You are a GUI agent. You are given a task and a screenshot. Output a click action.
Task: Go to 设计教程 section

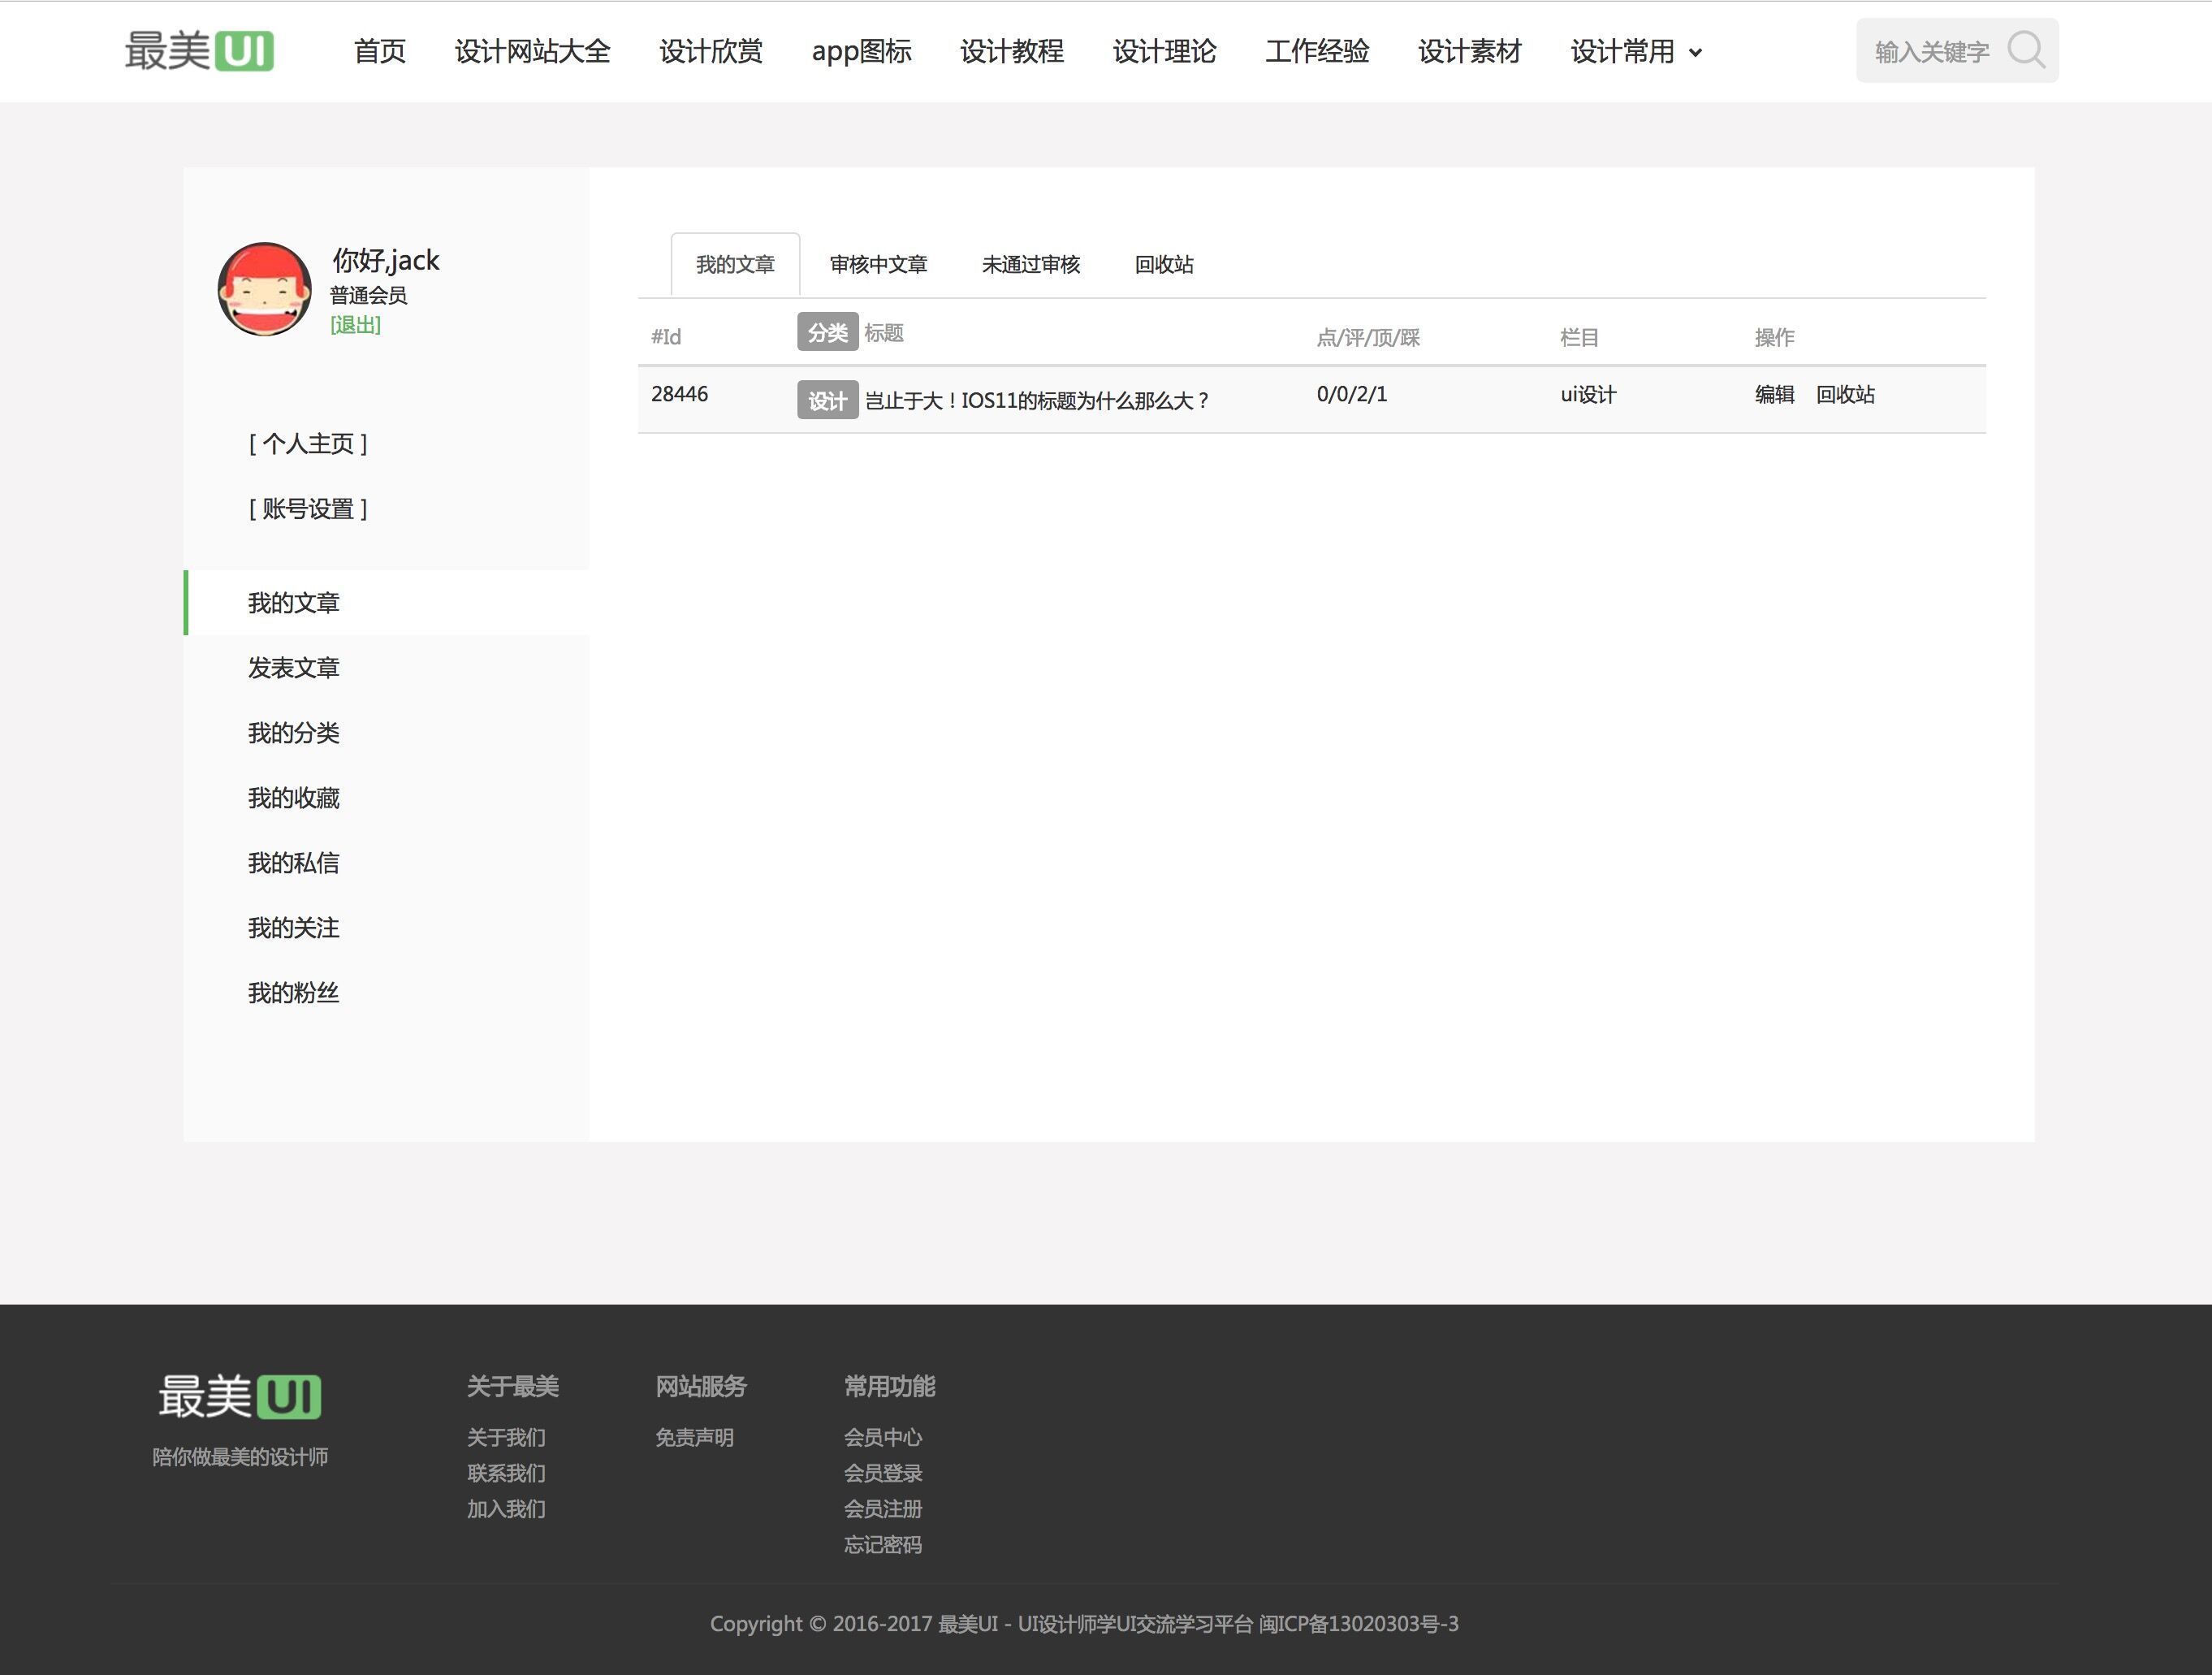tap(1012, 51)
